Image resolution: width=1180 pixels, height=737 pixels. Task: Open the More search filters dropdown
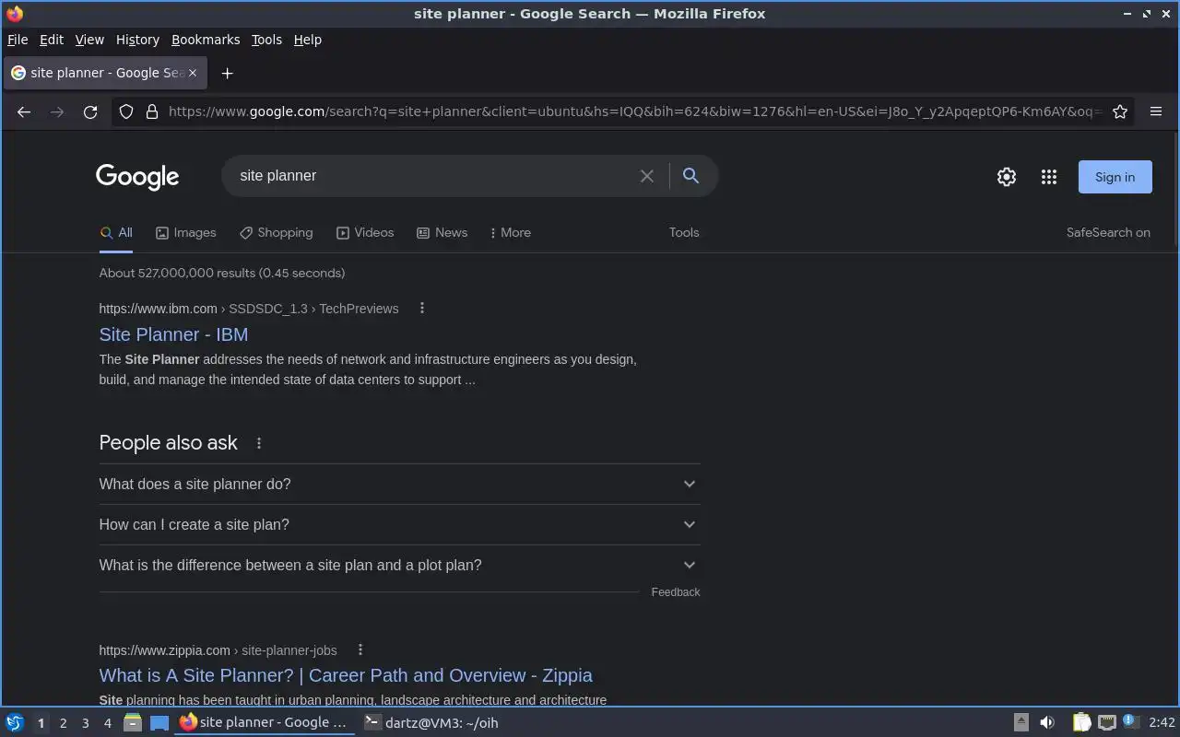(510, 232)
